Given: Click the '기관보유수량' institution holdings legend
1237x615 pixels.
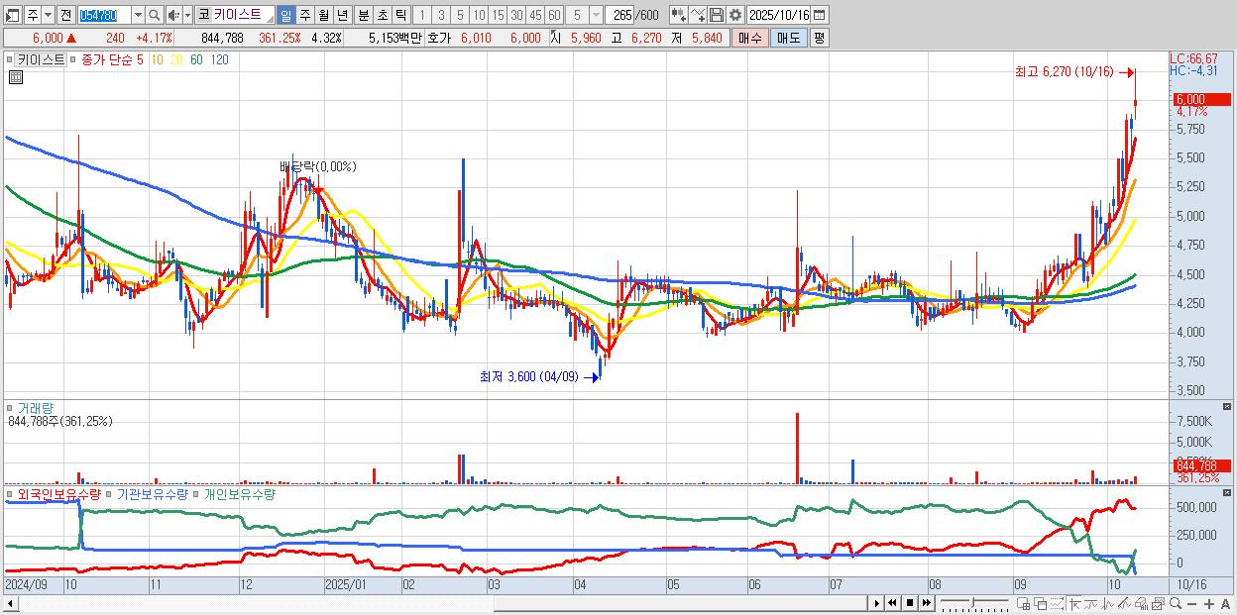Looking at the screenshot, I should tap(152, 493).
